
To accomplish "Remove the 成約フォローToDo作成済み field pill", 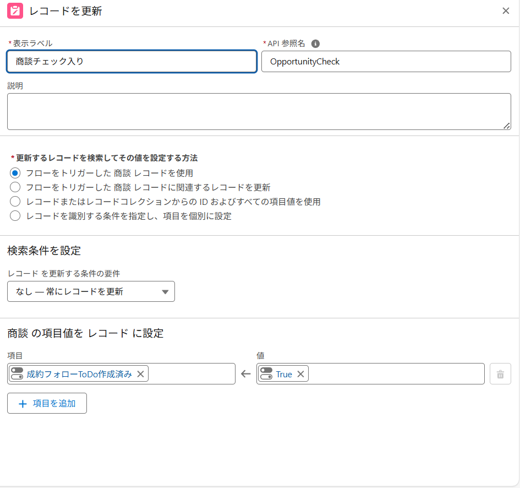I will (140, 373).
